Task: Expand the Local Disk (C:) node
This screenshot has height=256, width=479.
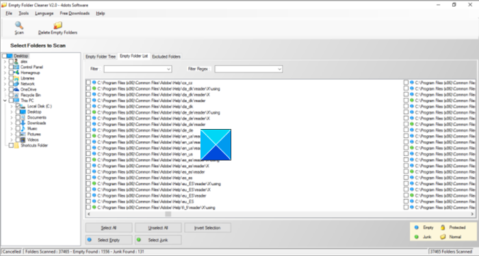Action: (12, 106)
